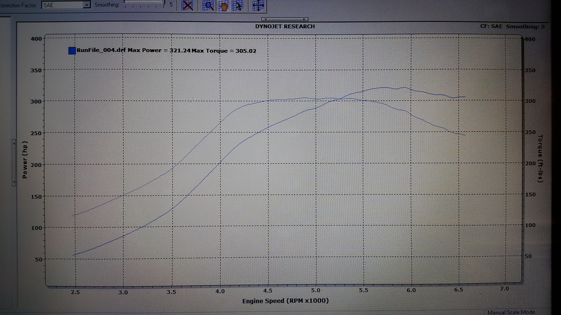Open the Correction Factor SAE dropdown
The width and height of the screenshot is (561, 315).
coord(66,4)
